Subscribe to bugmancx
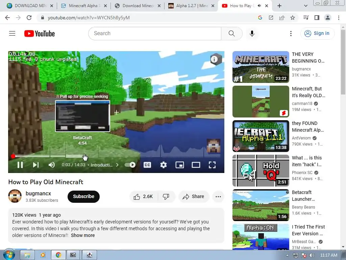Screen dimensions: 346x260 tap(84, 197)
